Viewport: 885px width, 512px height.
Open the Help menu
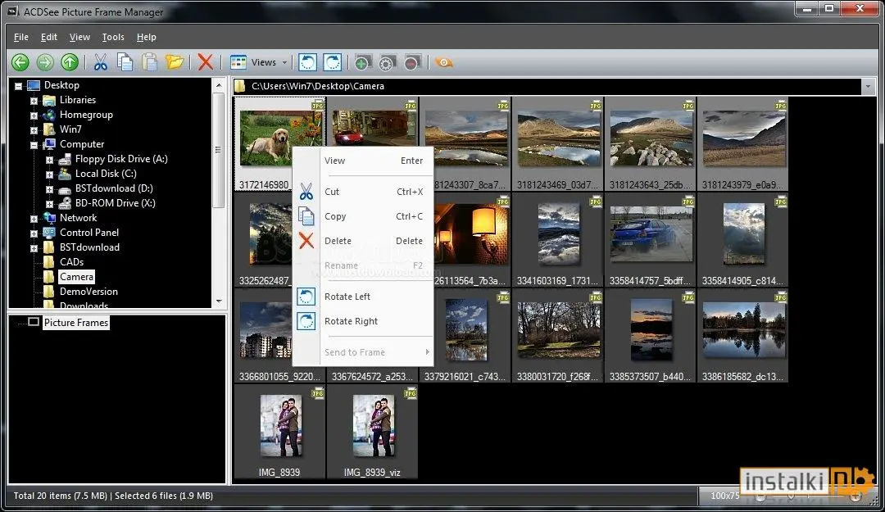146,37
